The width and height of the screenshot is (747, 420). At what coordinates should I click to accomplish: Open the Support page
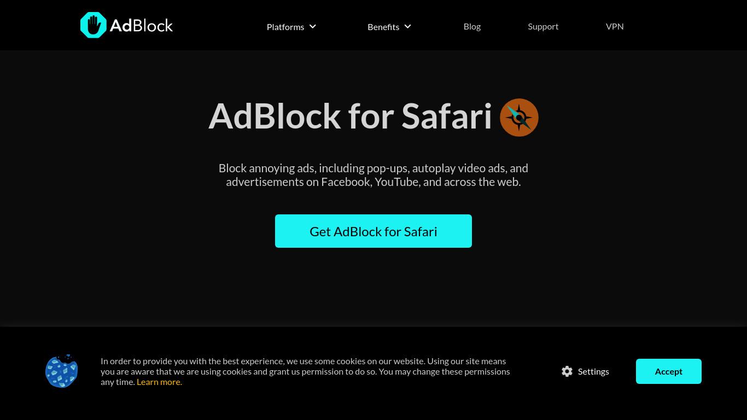543,26
